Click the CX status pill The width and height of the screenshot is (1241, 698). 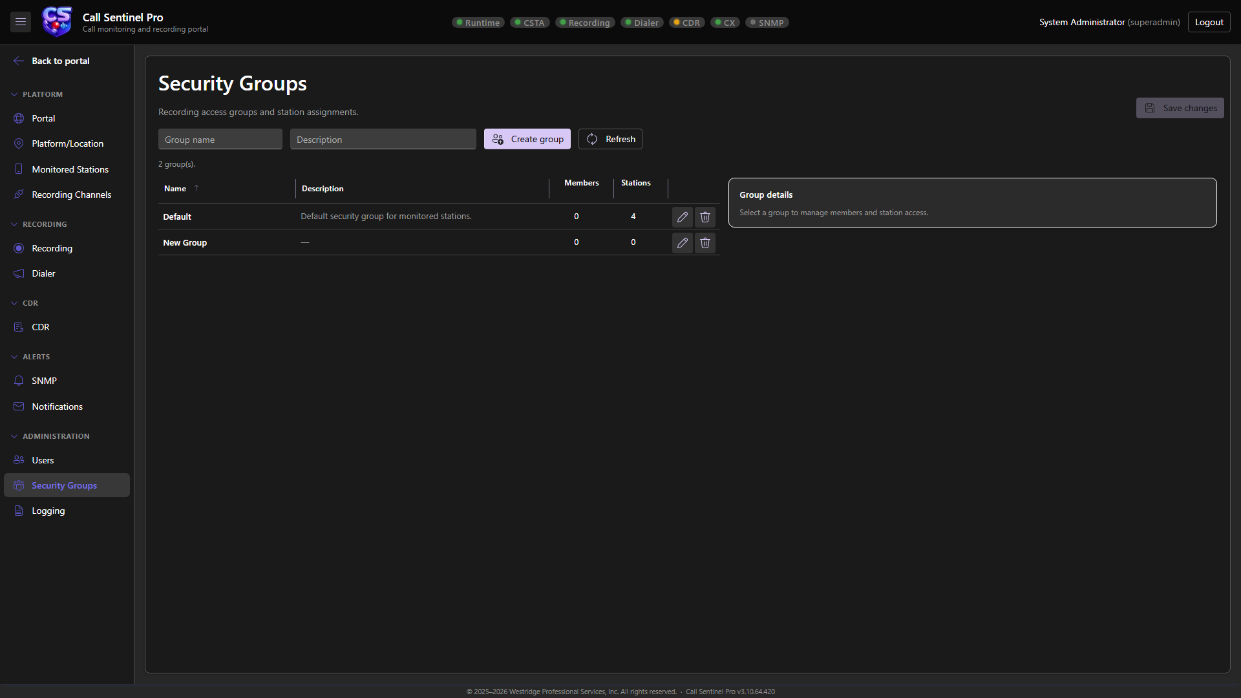(x=725, y=23)
